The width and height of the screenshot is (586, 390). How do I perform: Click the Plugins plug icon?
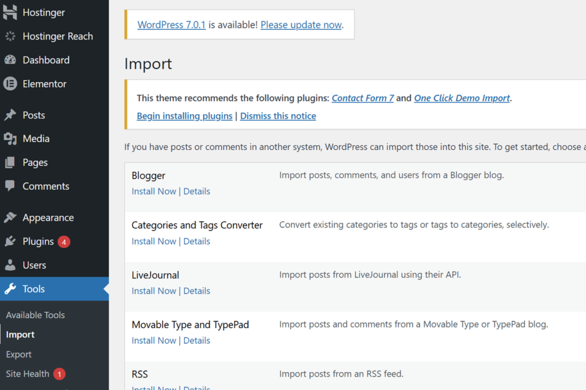10,241
